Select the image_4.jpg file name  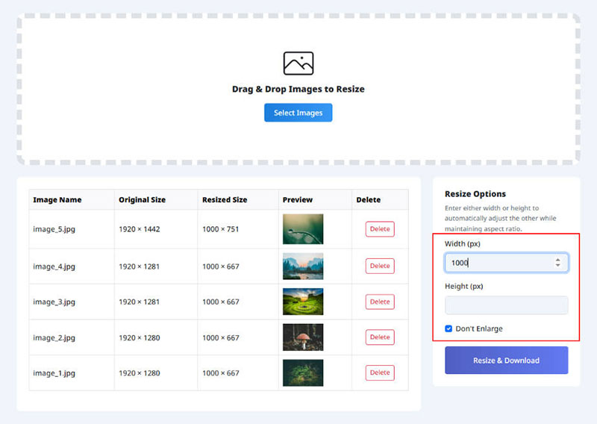pos(54,266)
